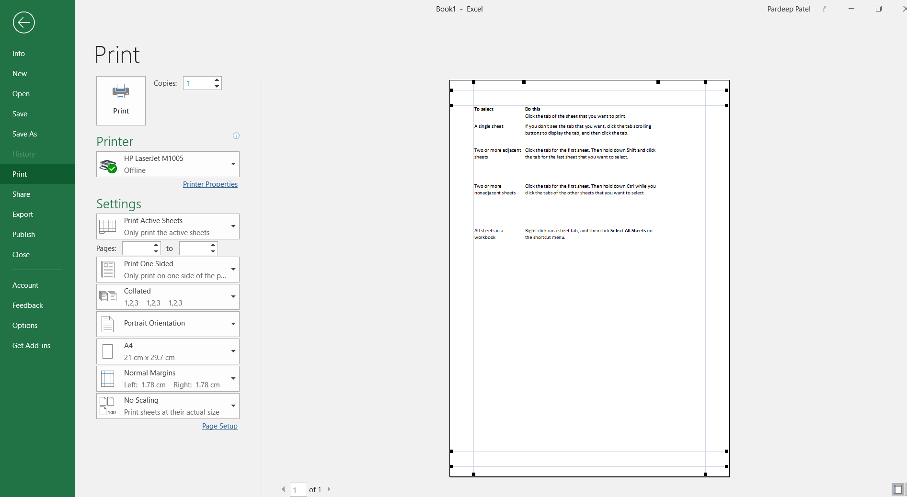The width and height of the screenshot is (907, 497).
Task: Click the Portrait Orientation icon
Action: click(x=108, y=324)
